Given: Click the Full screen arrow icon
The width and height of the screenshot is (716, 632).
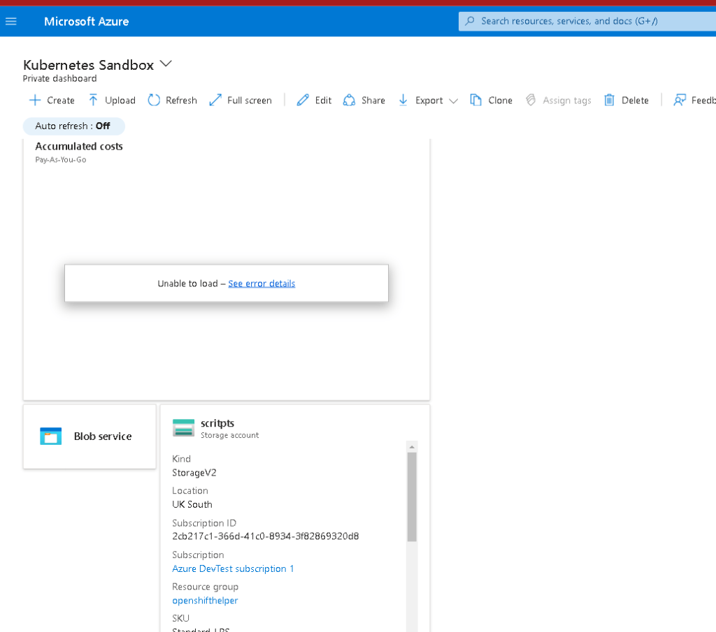Looking at the screenshot, I should (x=215, y=101).
